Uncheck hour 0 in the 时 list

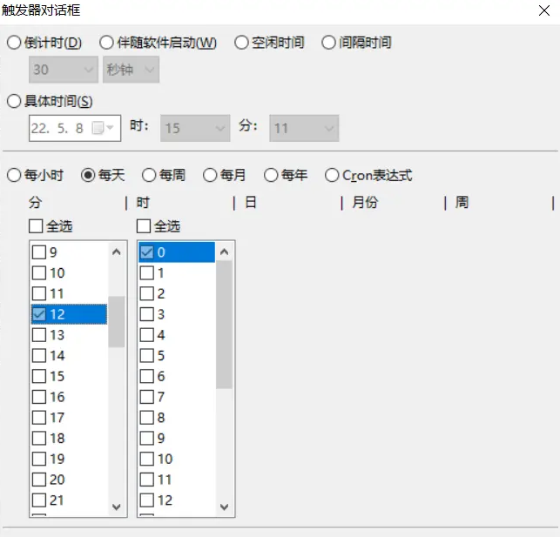[147, 252]
